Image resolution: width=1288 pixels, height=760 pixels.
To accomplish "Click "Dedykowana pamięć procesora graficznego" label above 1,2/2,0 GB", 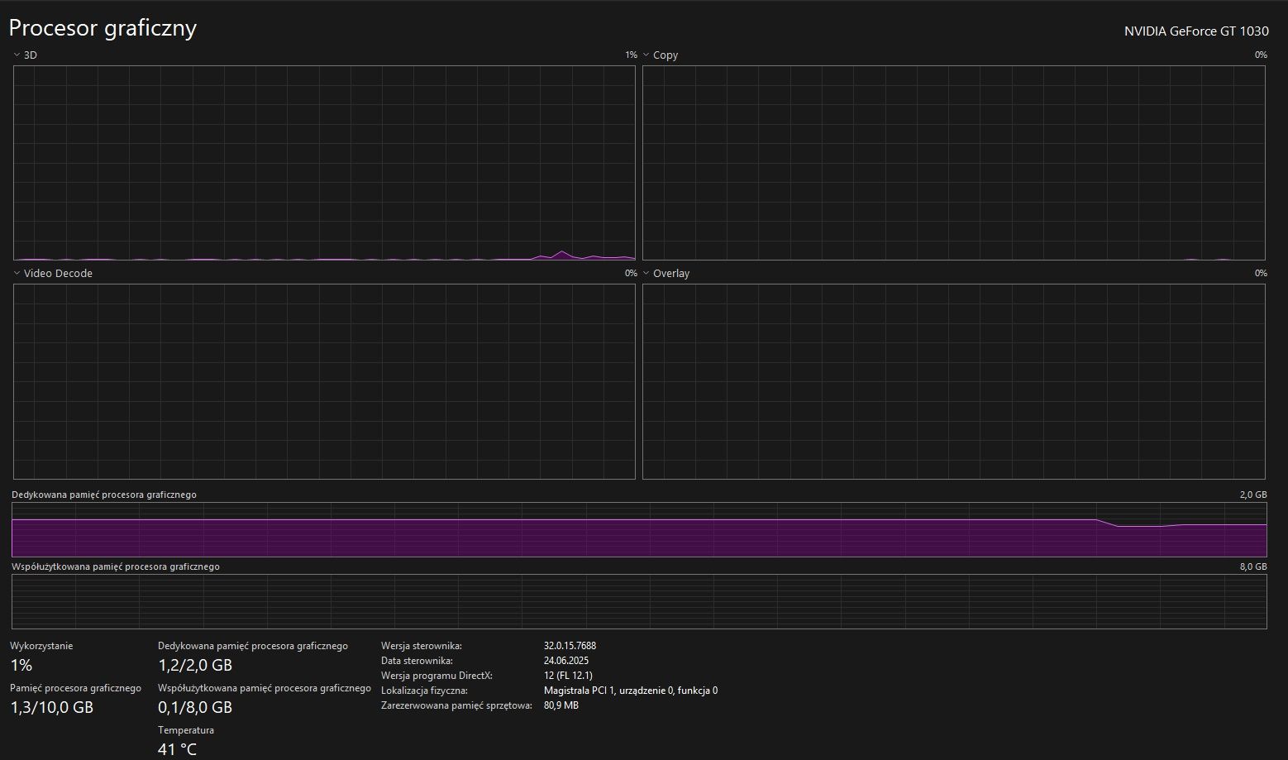I will pyautogui.click(x=253, y=646).
